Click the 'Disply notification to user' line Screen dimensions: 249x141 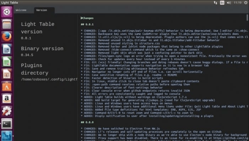[147, 116]
